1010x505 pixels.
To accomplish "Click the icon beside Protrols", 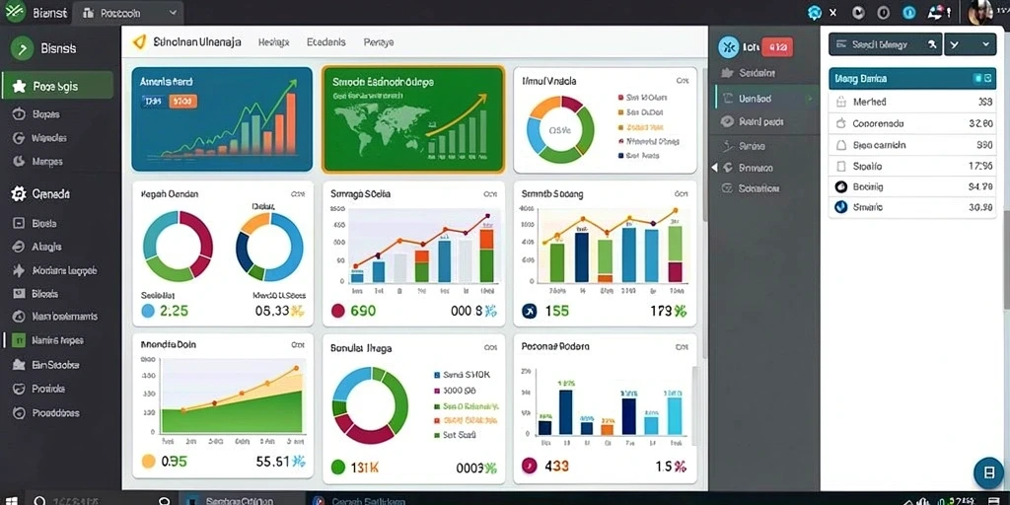I will coord(19,389).
